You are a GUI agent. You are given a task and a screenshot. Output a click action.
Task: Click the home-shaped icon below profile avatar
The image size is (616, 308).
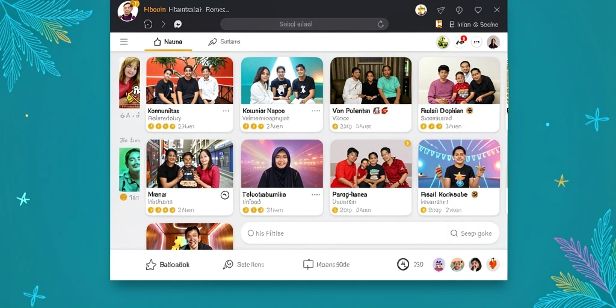click(x=148, y=24)
